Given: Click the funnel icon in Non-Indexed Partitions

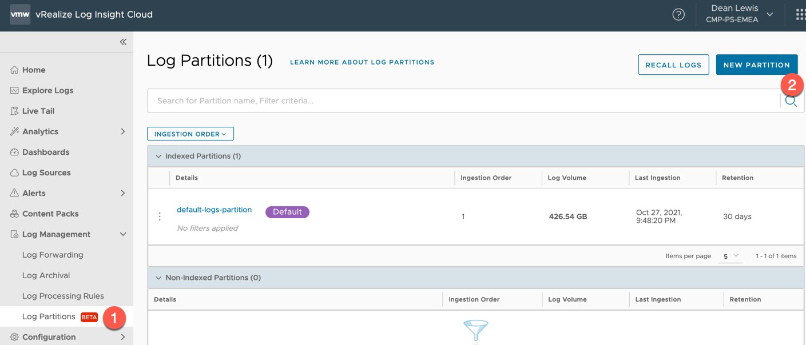Looking at the screenshot, I should pos(475,331).
